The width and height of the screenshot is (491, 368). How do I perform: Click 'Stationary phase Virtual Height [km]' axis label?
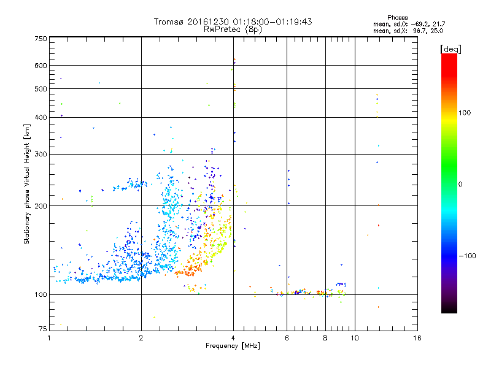(x=27, y=184)
